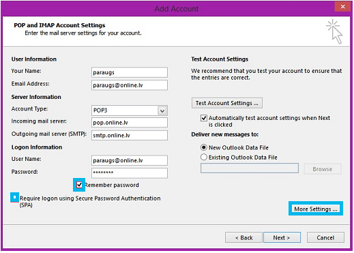Click the POP and IMAP Account Settings heading
The width and height of the screenshot is (354, 253).
(59, 25)
